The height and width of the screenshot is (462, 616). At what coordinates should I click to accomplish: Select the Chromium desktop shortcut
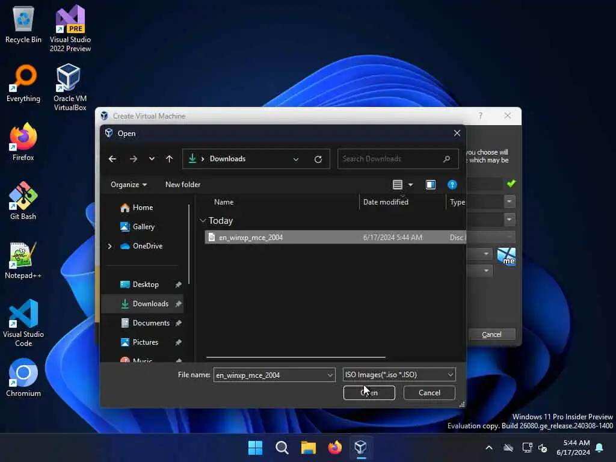click(23, 378)
